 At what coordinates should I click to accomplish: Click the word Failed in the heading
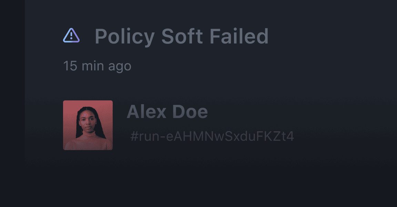(239, 36)
